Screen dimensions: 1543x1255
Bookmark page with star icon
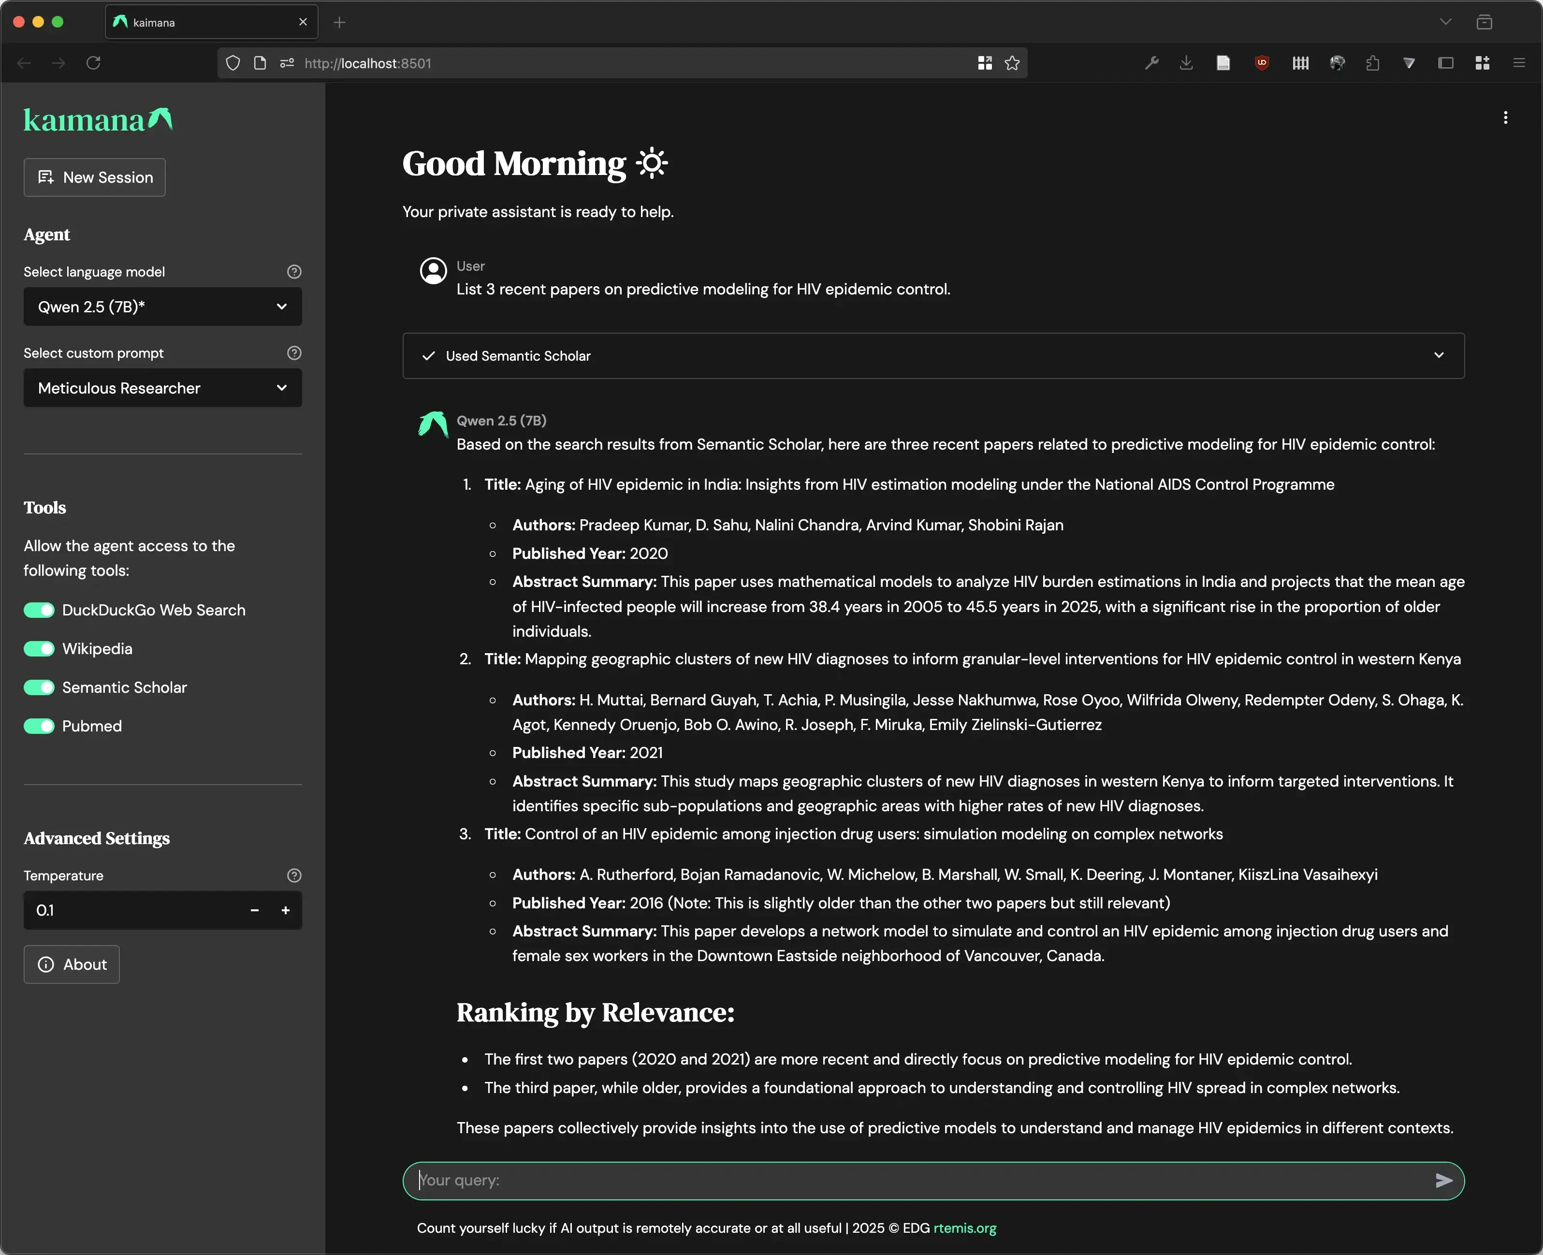pyautogui.click(x=1012, y=64)
